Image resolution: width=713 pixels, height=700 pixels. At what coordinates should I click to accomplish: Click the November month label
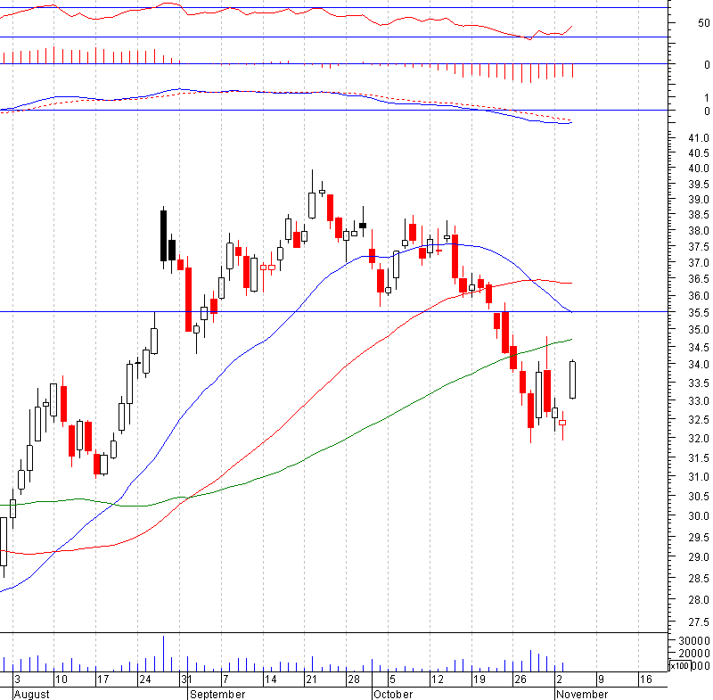(582, 694)
